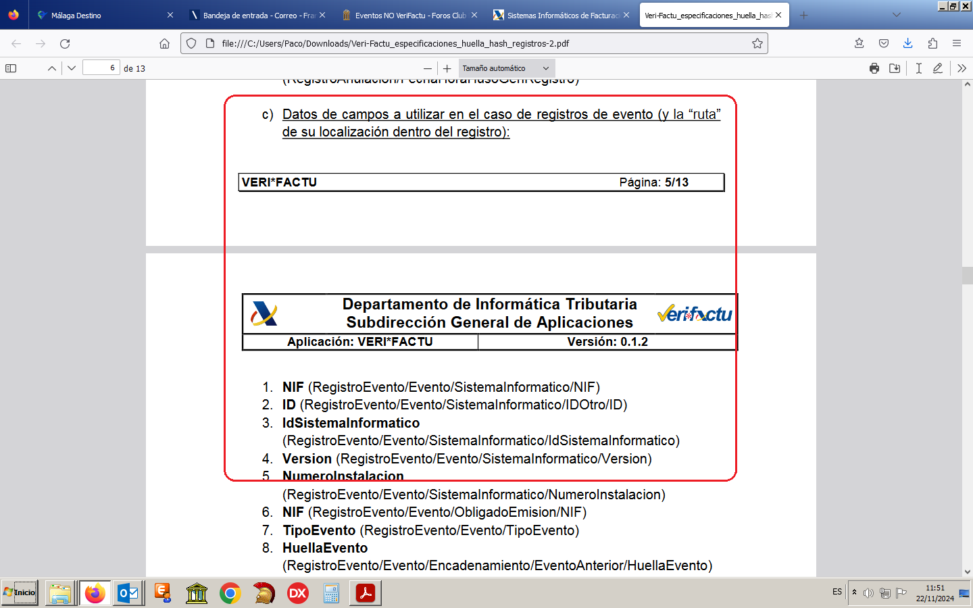Open Adobe Acrobat from the taskbar
This screenshot has width=973, height=608.
coord(366,593)
